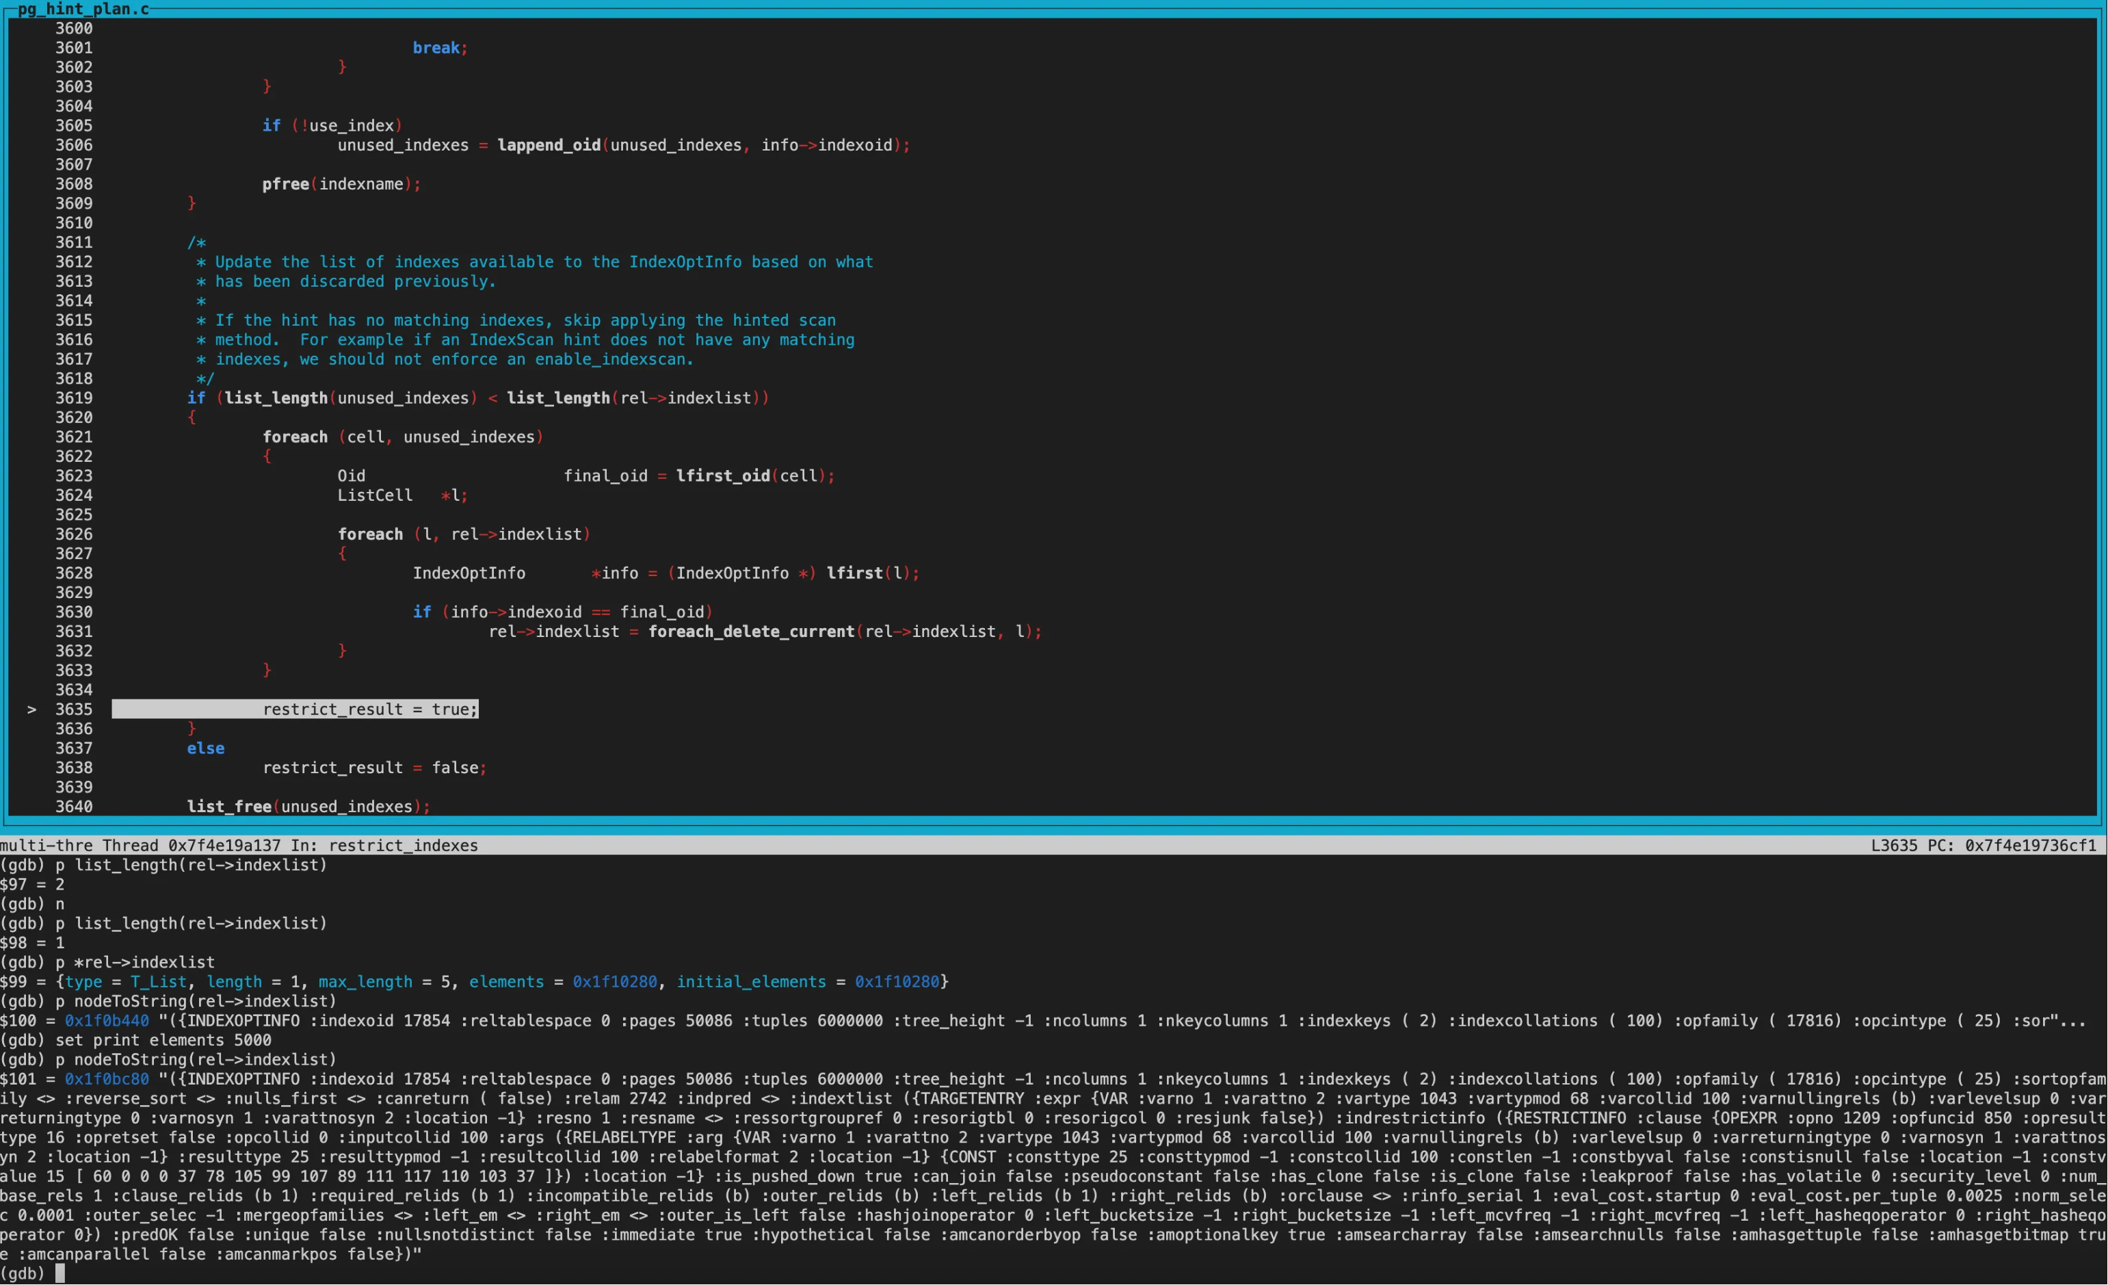Image resolution: width=2108 pixels, height=1285 pixels.
Task: Click the 'set print elements 5000' command line
Action: pyautogui.click(x=163, y=1040)
